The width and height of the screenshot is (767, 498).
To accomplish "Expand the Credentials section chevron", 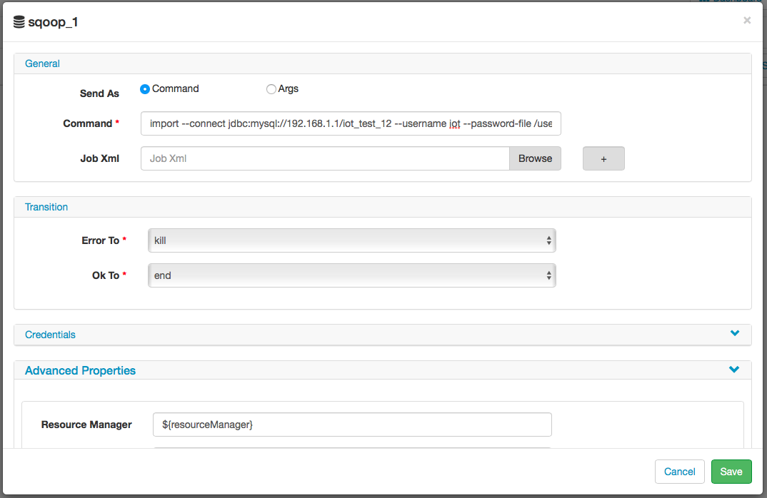I will (x=735, y=333).
